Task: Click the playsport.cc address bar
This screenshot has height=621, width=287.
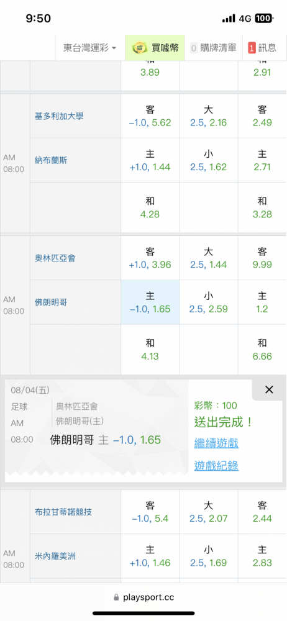Action: (x=143, y=597)
